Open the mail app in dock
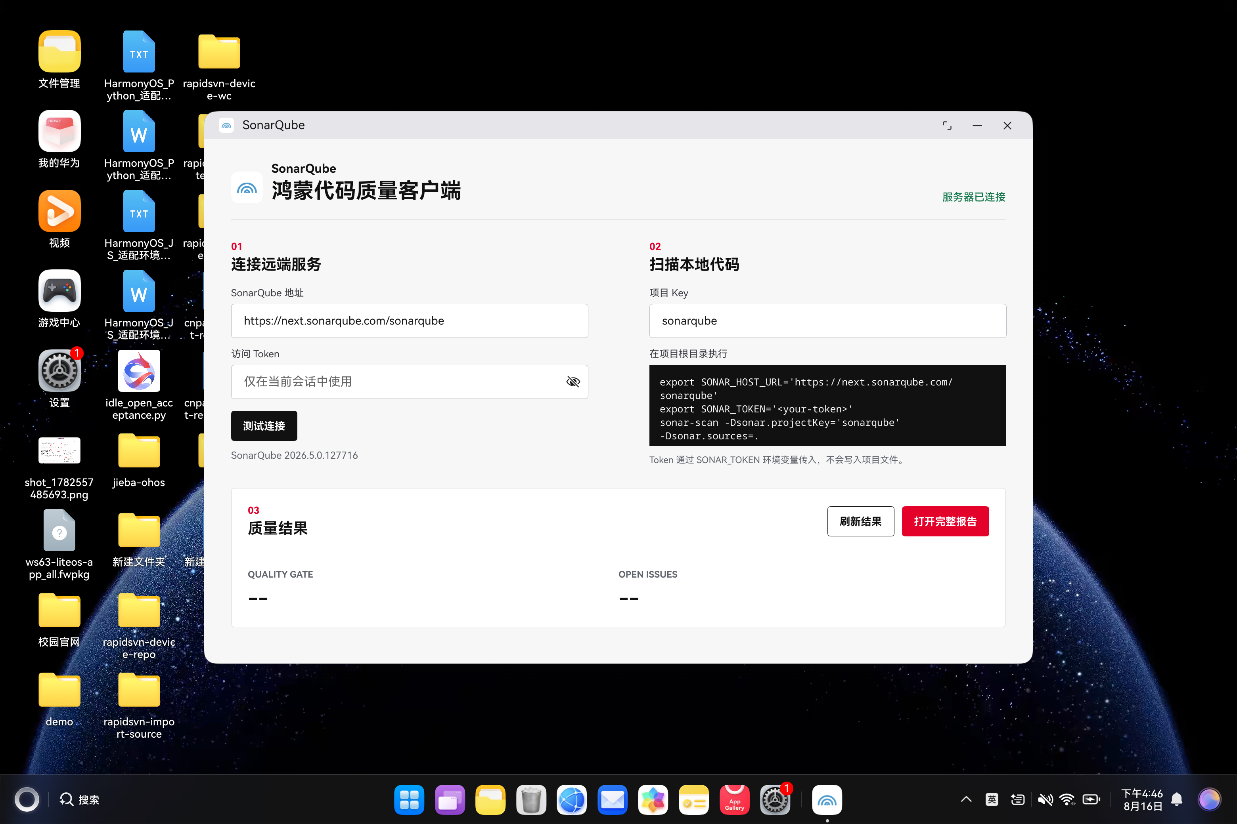This screenshot has width=1237, height=824. pos(612,800)
